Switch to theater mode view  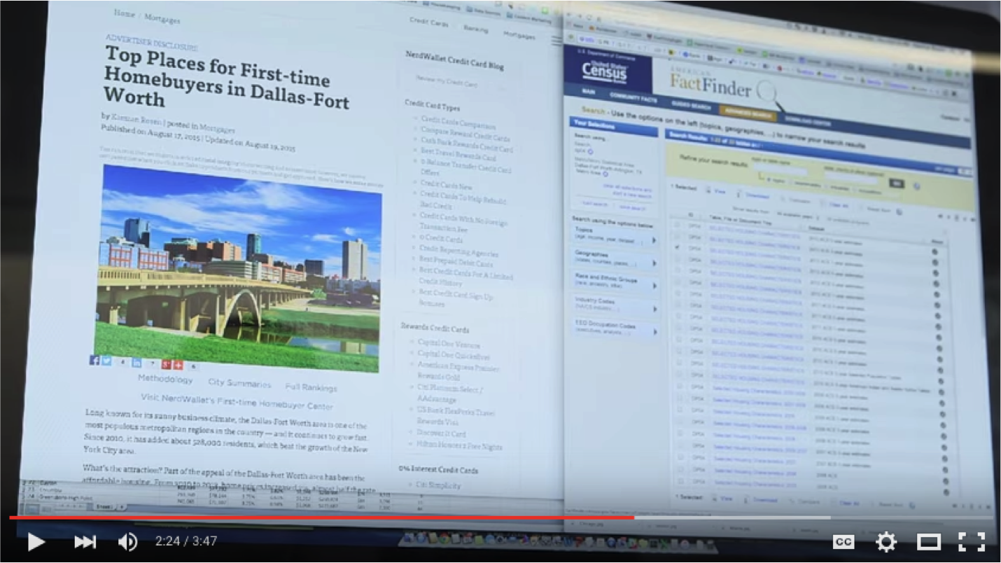tap(928, 541)
